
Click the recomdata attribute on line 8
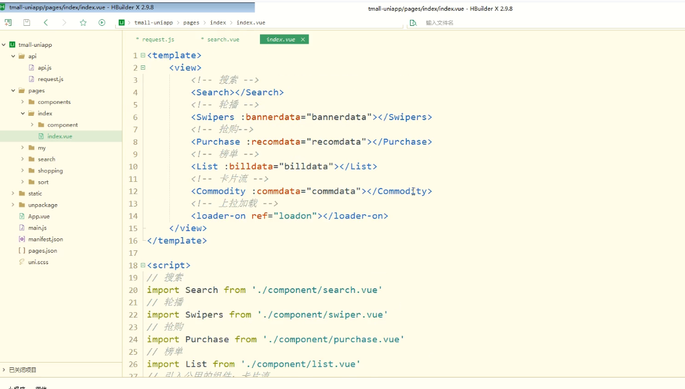click(x=276, y=142)
